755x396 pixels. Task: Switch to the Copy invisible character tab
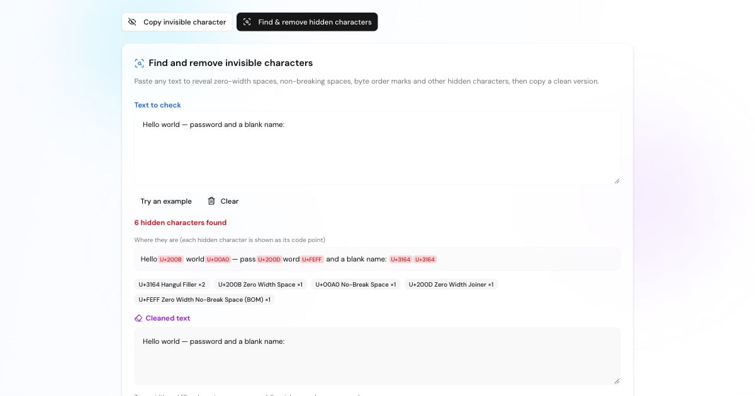177,22
